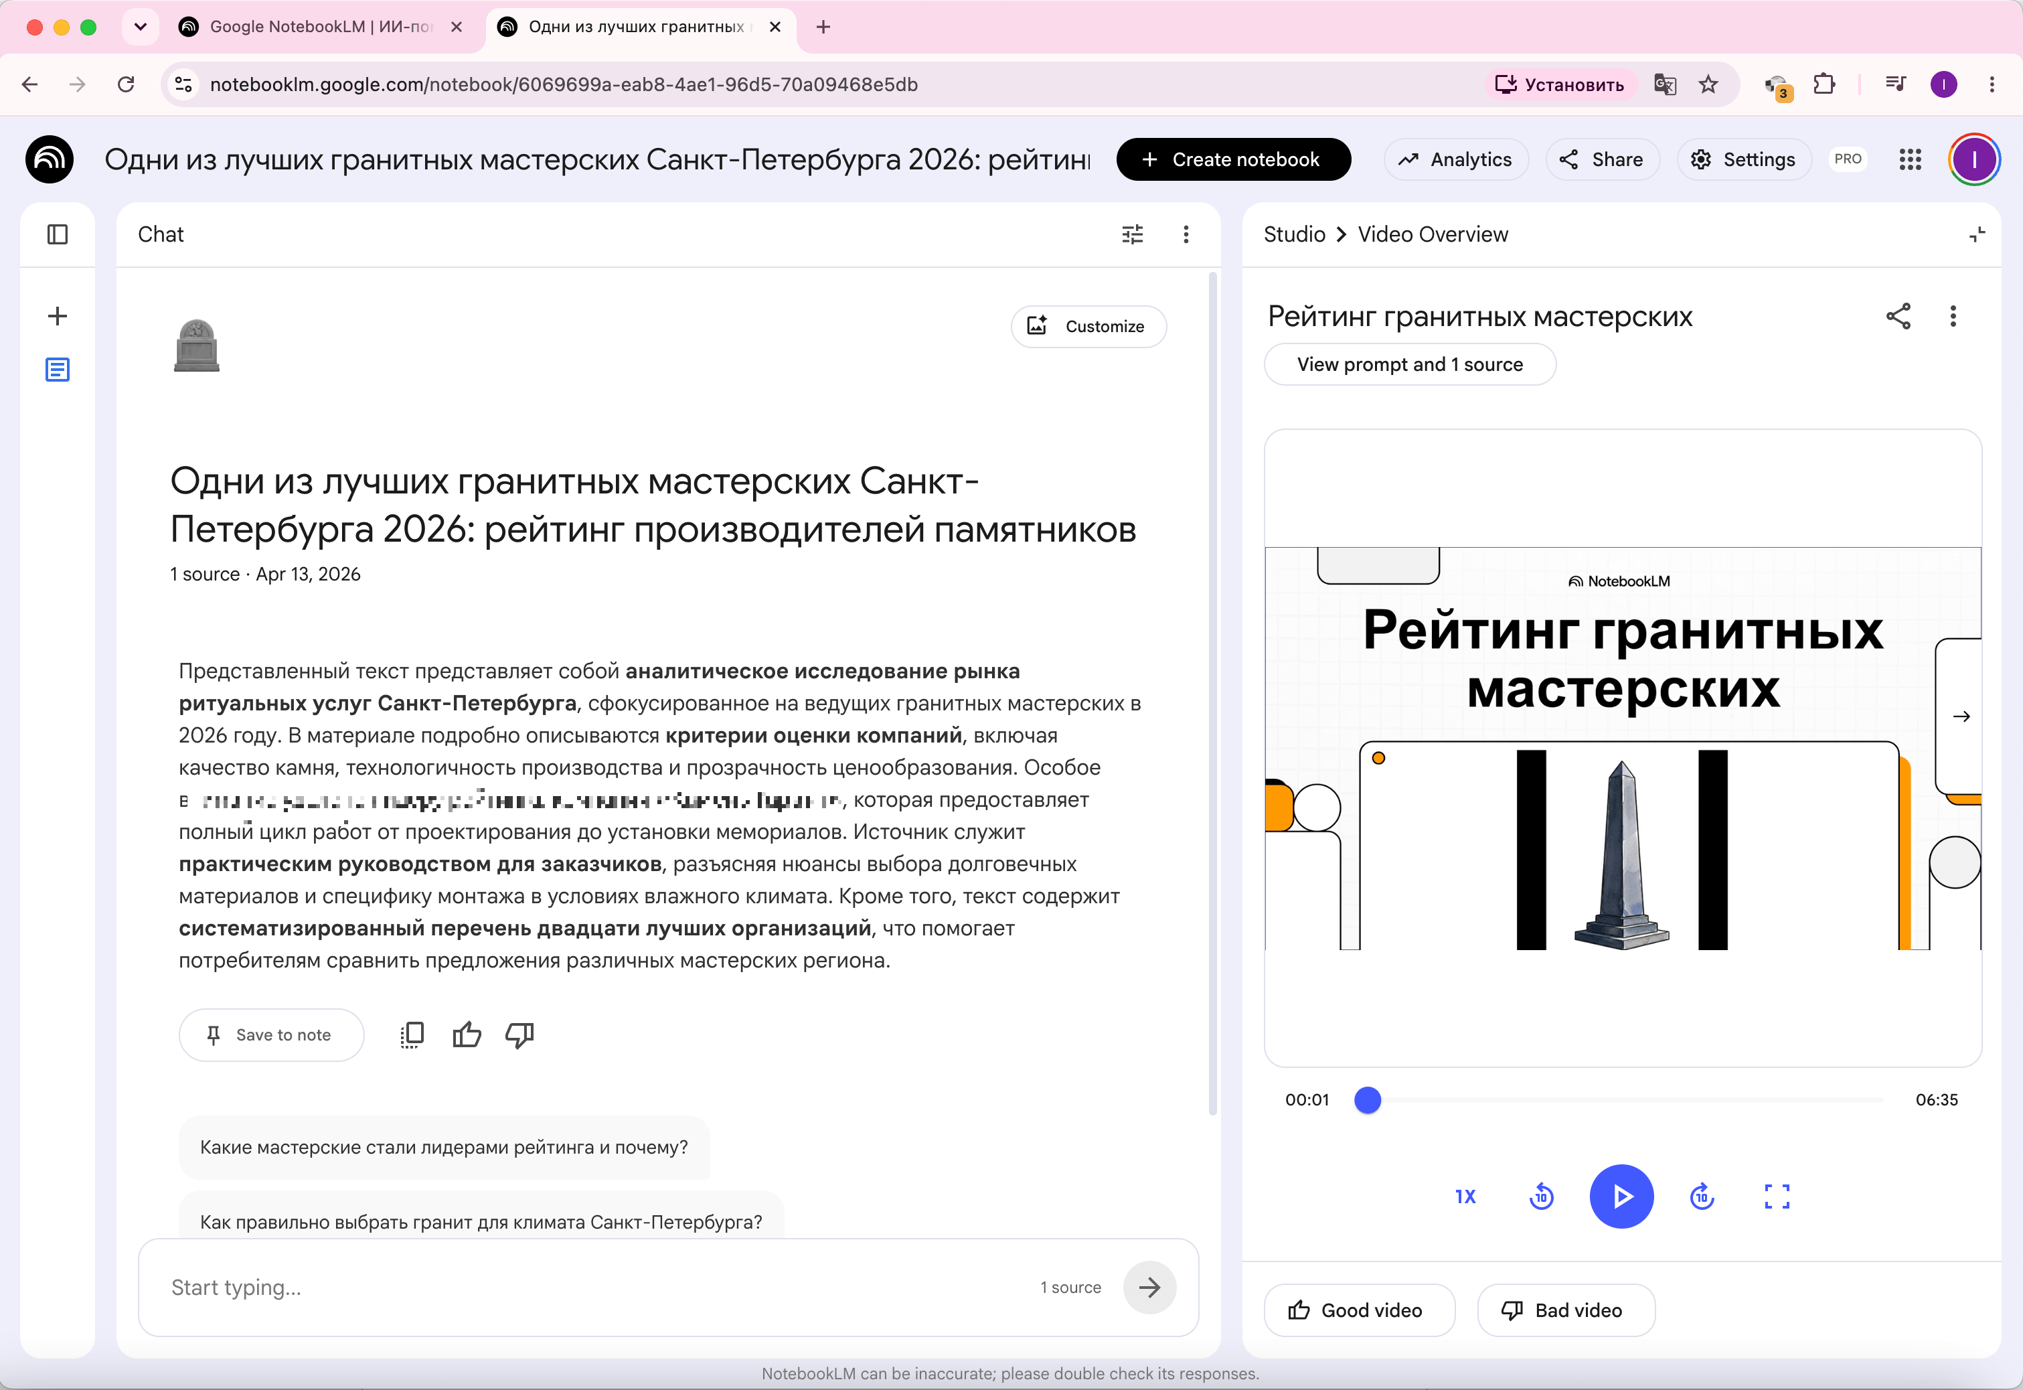Open Chat panel three-dot menu
This screenshot has height=1390, width=2023.
point(1186,234)
